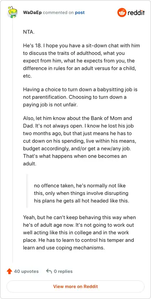Open the 0 replies label
Screen dimensions: 151x299
coord(63,271)
